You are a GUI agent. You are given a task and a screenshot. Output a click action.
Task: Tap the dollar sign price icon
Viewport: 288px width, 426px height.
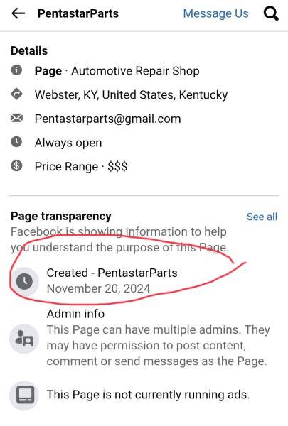pyautogui.click(x=16, y=165)
